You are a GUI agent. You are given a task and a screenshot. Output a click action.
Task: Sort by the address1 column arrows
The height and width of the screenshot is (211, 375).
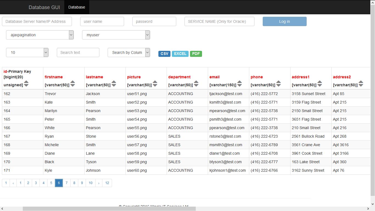pyautogui.click(x=320, y=84)
